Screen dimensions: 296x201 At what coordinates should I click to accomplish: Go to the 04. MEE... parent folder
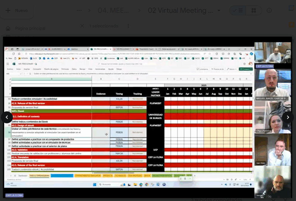point(113,11)
